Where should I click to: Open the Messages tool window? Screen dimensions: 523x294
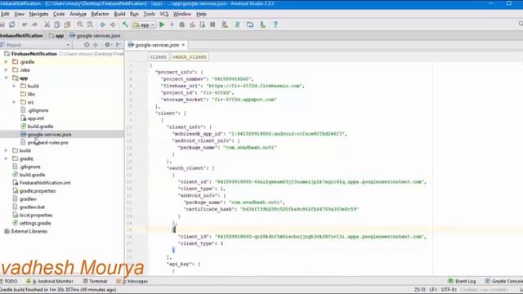132,281
